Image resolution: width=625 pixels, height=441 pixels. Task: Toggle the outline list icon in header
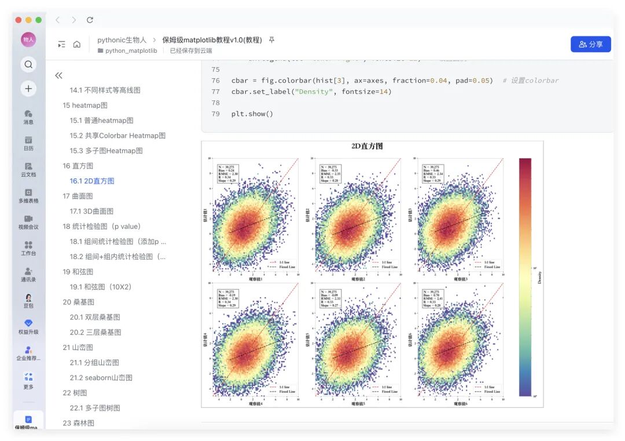click(x=61, y=44)
